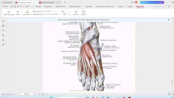The height and width of the screenshot is (98, 174).
Task: Click the grayed icon after fit page button
Action: point(47,94)
